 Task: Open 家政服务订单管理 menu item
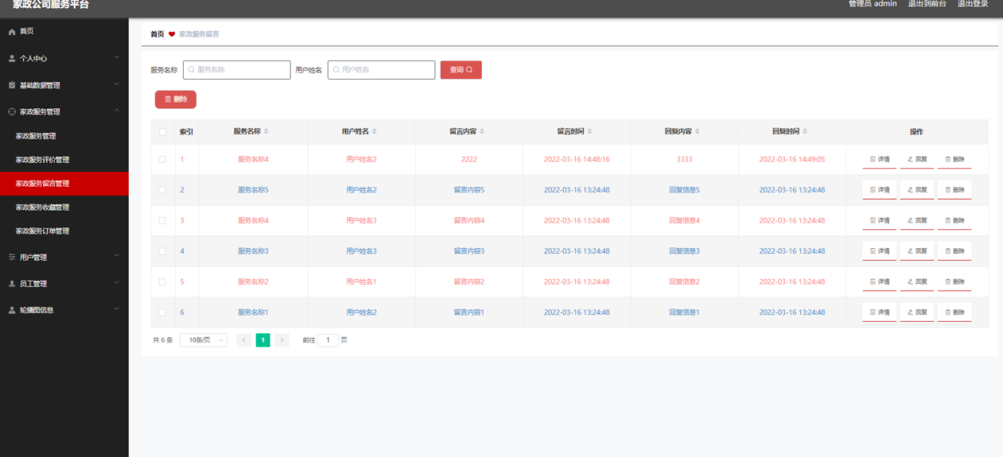click(x=64, y=231)
